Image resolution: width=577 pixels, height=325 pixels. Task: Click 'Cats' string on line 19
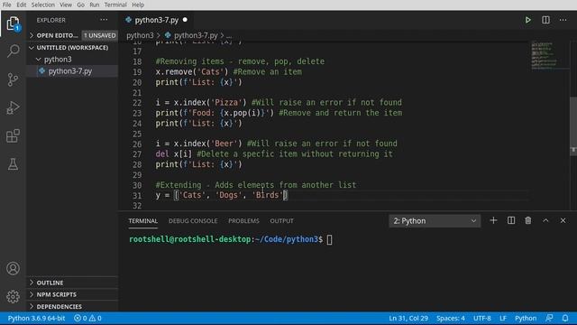pos(210,72)
